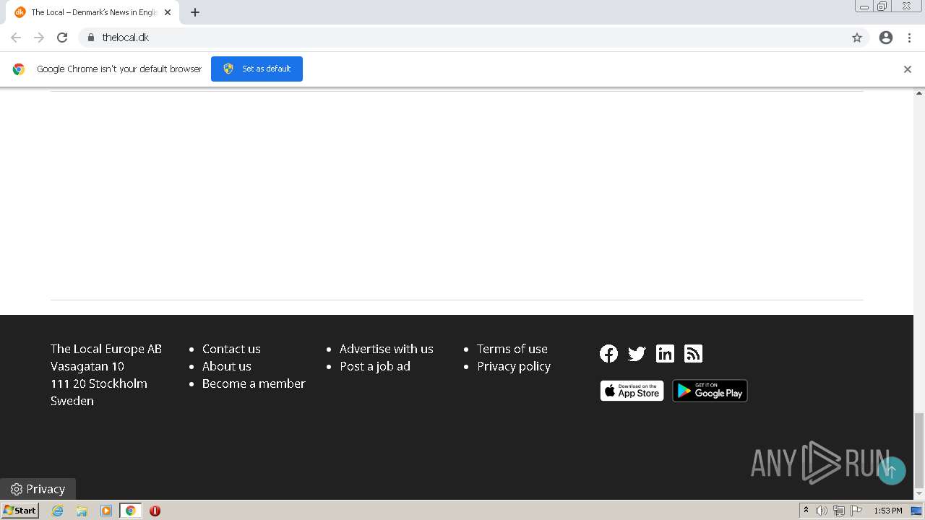Close The Local browser tab
The width and height of the screenshot is (925, 520).
click(x=168, y=12)
